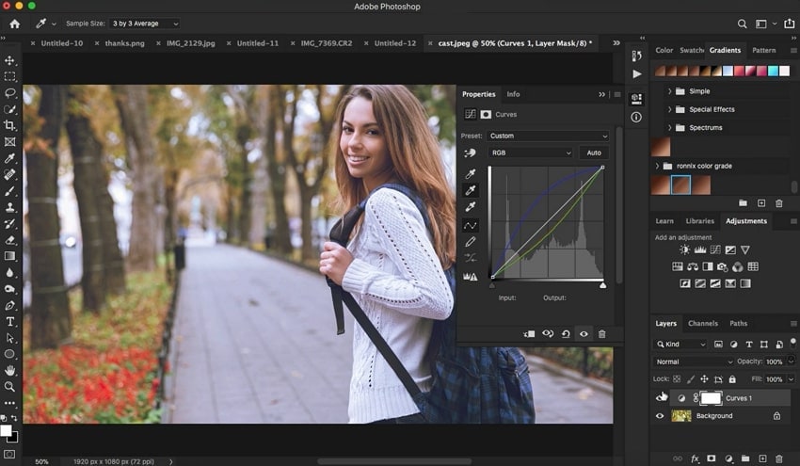800x466 pixels.
Task: Clip Curves adjustment to layer below
Action: [529, 334]
